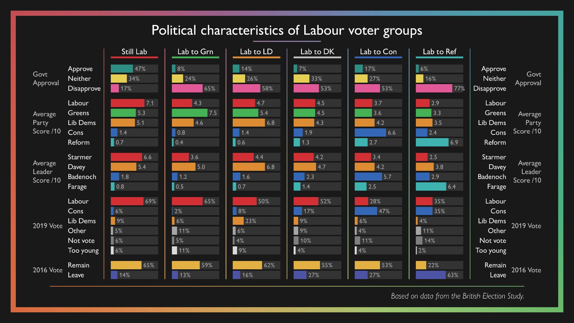The height and width of the screenshot is (323, 574).
Task: Click the chart title text
Action: 287,30
